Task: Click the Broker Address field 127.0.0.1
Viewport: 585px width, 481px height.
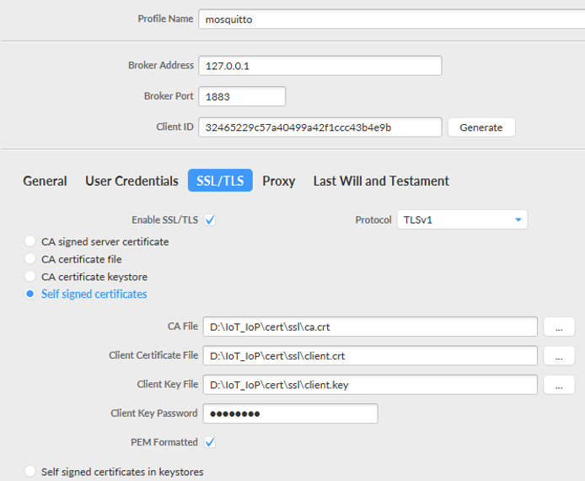Action: (x=320, y=66)
